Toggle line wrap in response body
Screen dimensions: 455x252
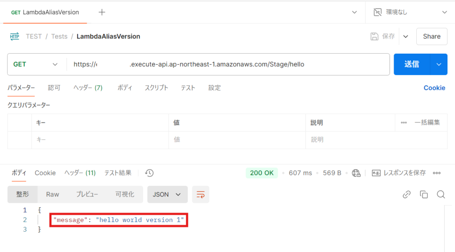click(200, 194)
